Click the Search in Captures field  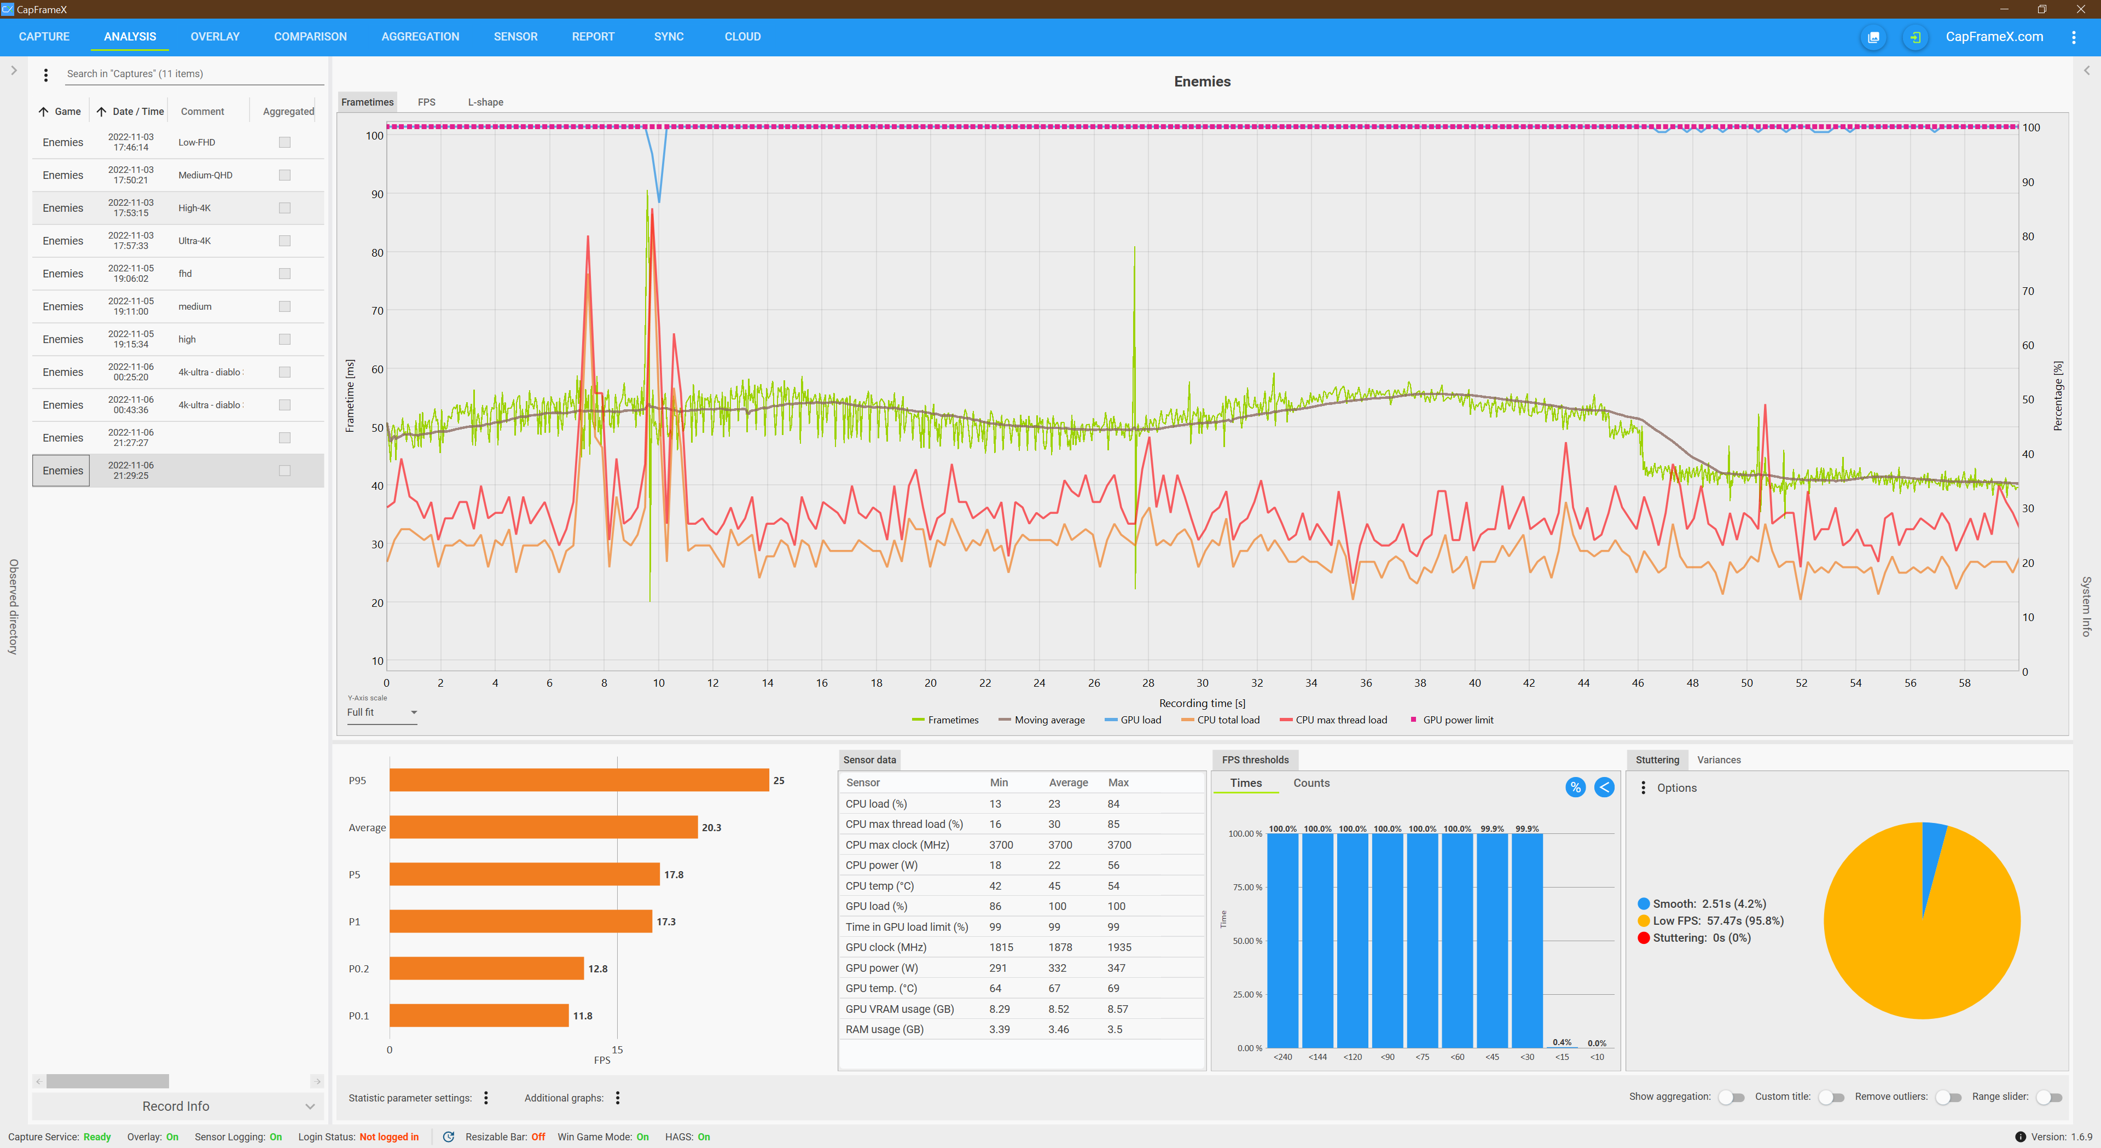[x=194, y=73]
